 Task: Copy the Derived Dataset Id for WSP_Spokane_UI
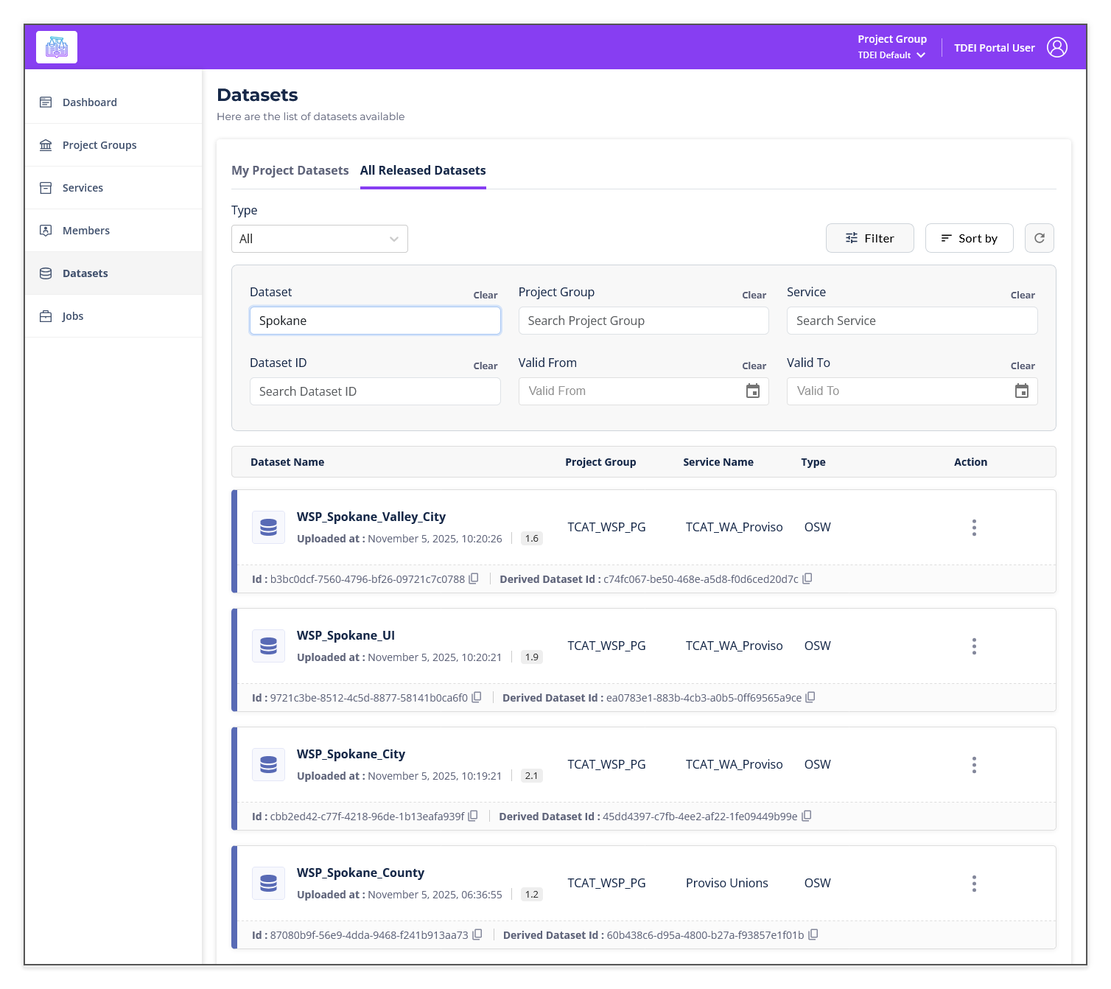pyautogui.click(x=810, y=697)
